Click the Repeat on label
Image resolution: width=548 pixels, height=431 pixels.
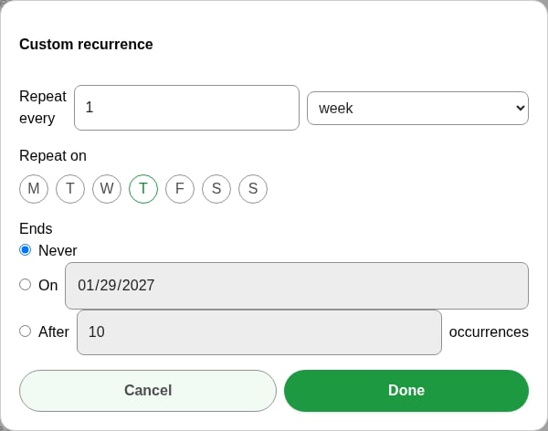(x=53, y=155)
